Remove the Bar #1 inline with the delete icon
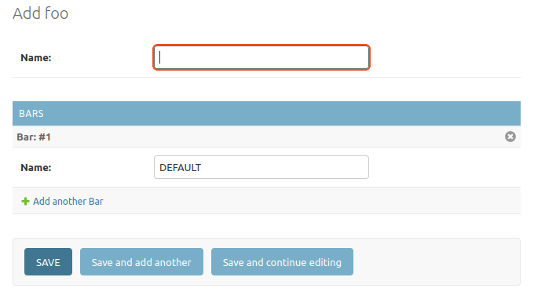Viewport: 534px width, 299px height. point(510,137)
